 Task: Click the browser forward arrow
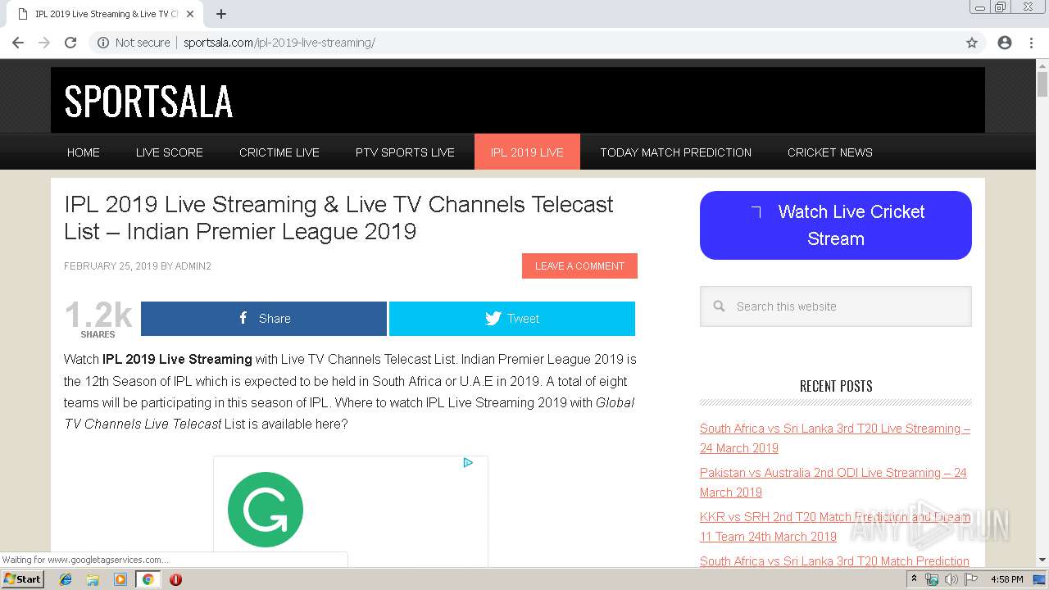44,43
